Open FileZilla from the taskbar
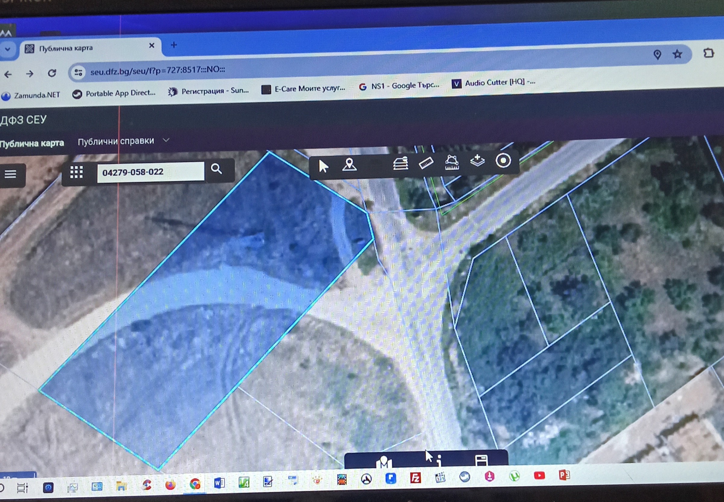The height and width of the screenshot is (502, 724). pyautogui.click(x=415, y=478)
